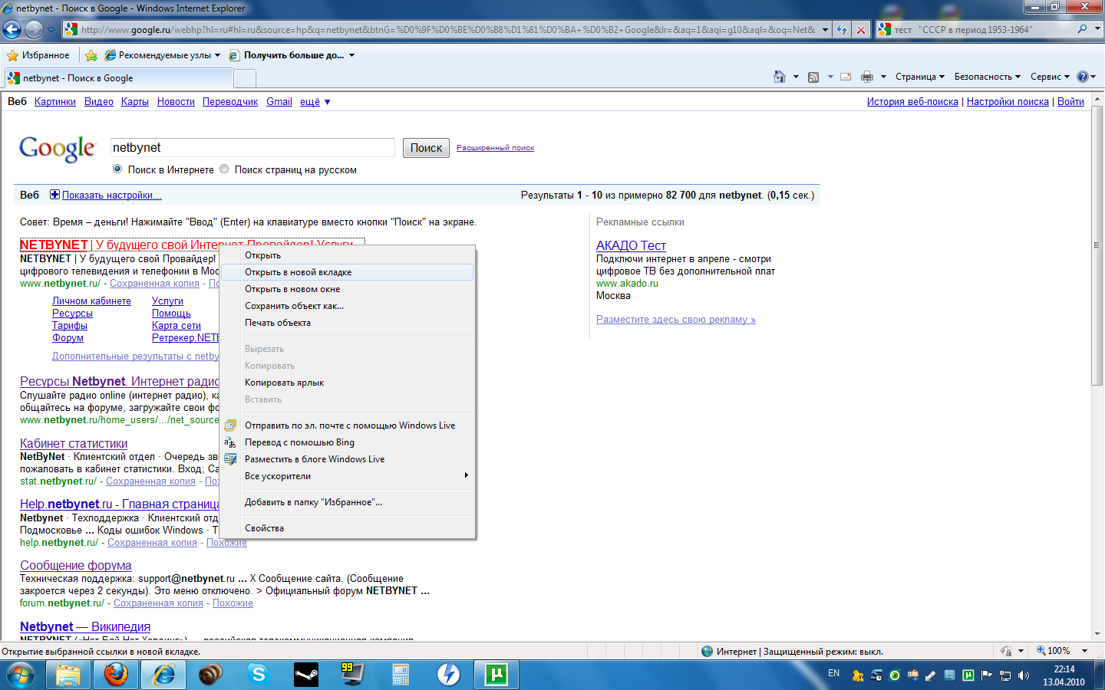Click the 'Войти' sign-in link
1105x690 pixels.
click(1070, 101)
